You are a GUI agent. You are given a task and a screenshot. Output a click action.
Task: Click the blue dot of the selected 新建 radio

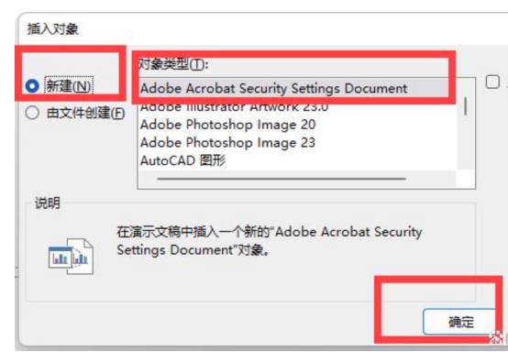32,86
